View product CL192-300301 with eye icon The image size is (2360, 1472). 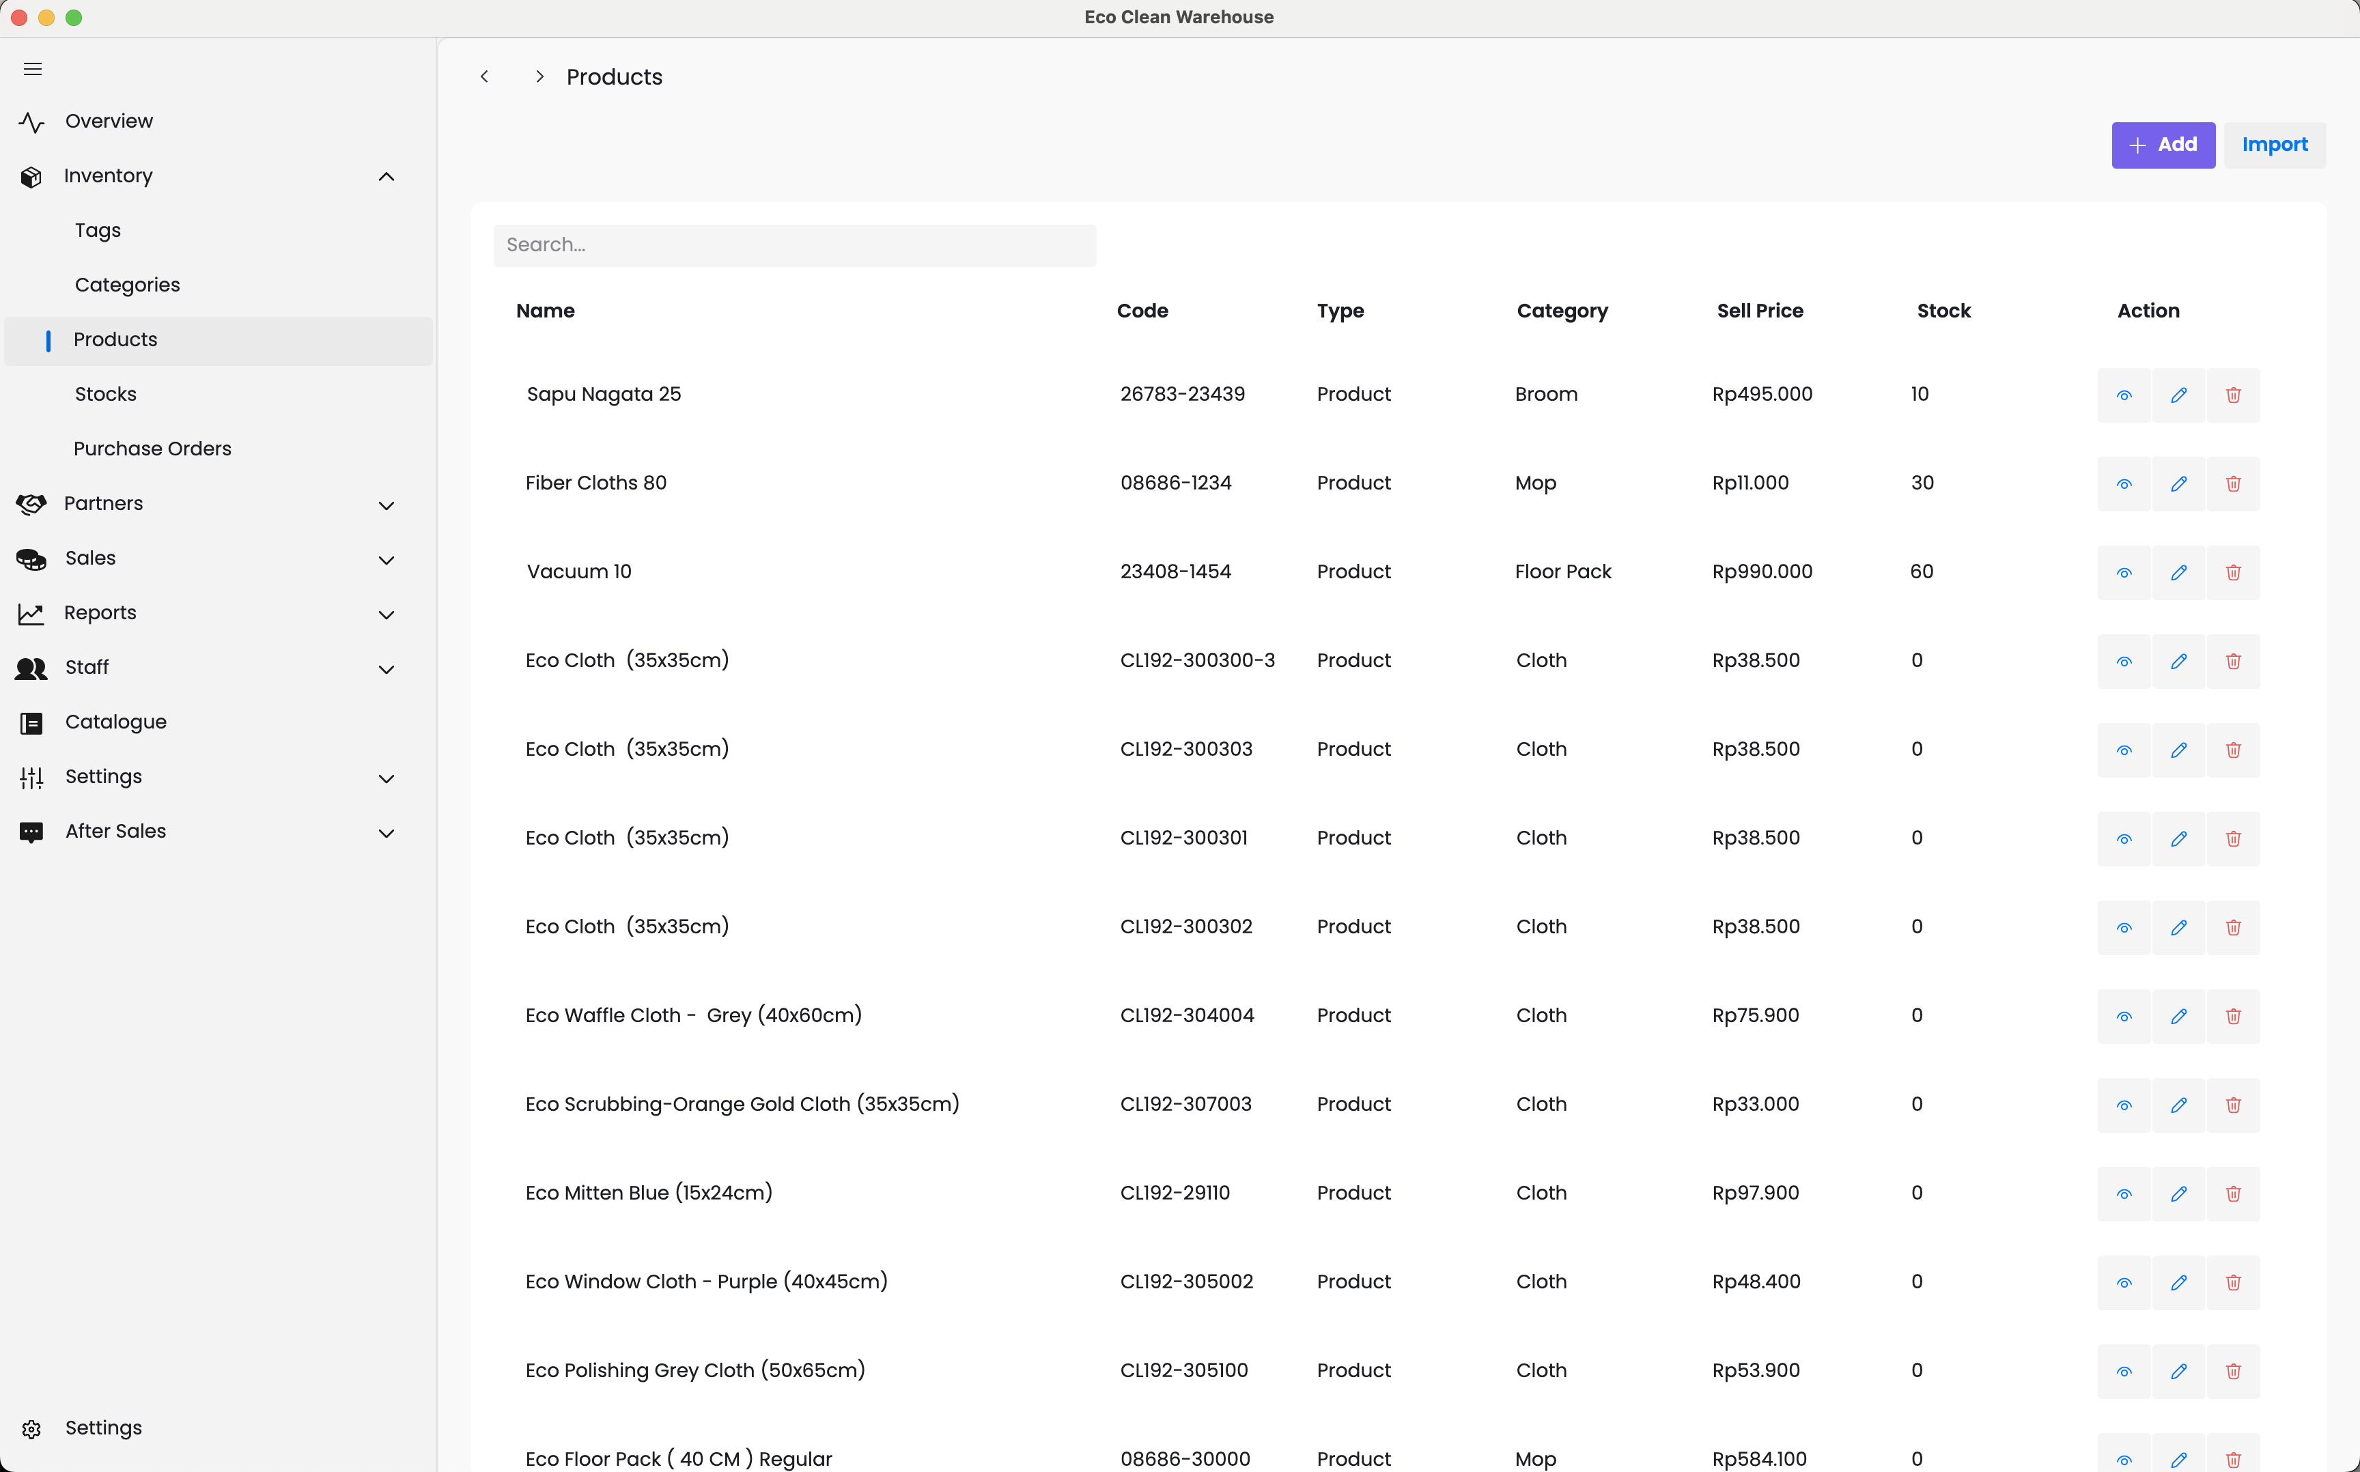[x=2124, y=838]
